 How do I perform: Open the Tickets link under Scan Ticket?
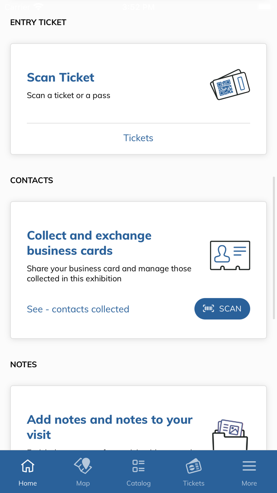pos(138,138)
